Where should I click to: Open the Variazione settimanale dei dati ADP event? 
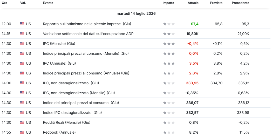tap(88, 34)
